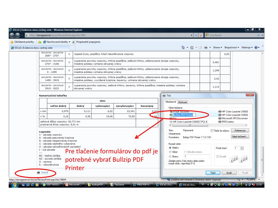Click the Tlačiť button in print dialog
The height and width of the screenshot is (208, 278).
click(213, 173)
